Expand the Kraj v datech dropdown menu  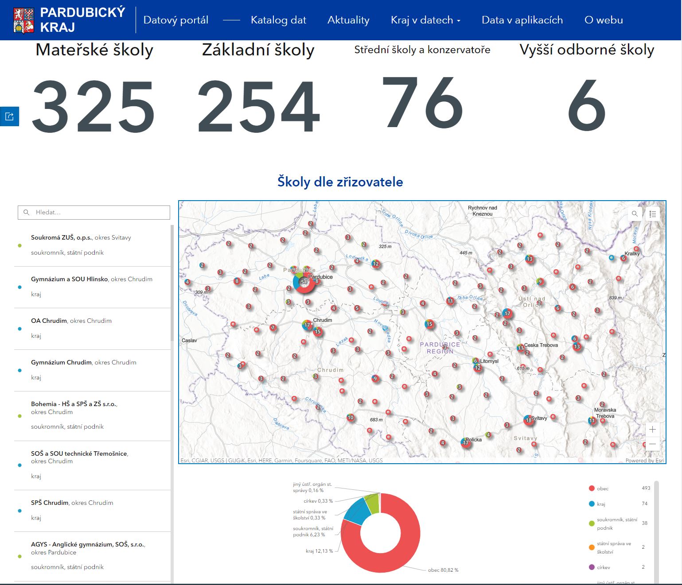pyautogui.click(x=425, y=20)
